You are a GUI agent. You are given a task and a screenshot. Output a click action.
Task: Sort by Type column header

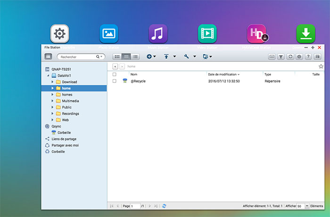268,75
